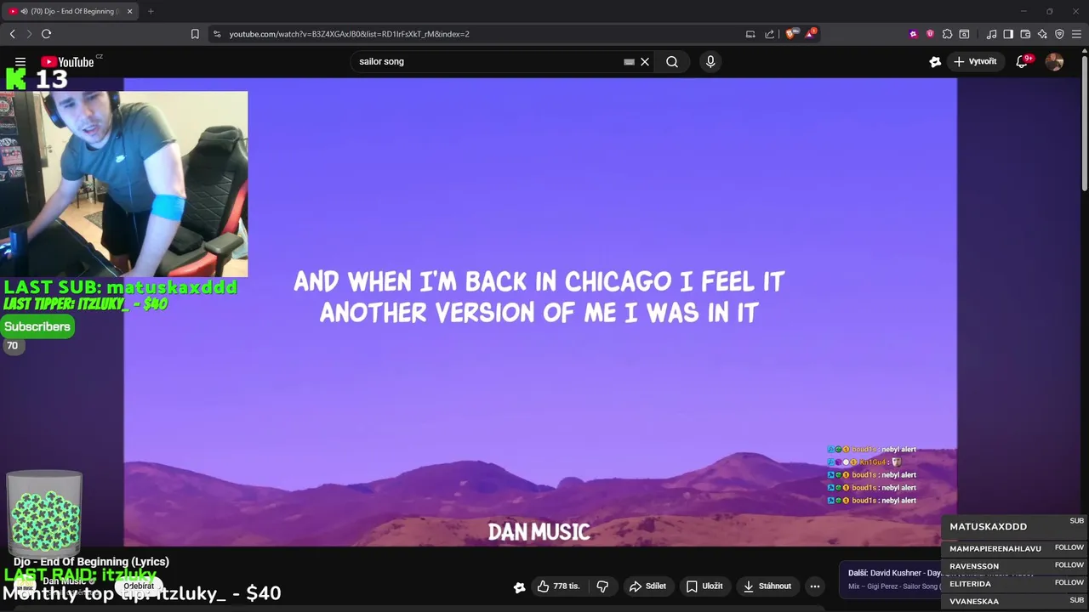The image size is (1089, 612).
Task: Click the music note media control icon
Action: (992, 34)
